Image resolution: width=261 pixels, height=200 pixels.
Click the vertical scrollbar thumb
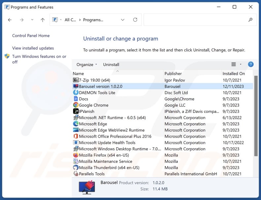[256, 116]
